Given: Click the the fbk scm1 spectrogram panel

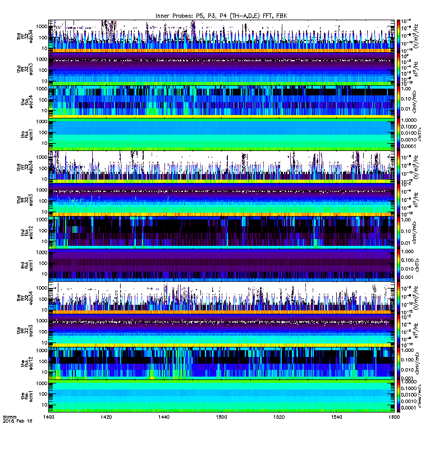Looking at the screenshot, I should 221,396.
